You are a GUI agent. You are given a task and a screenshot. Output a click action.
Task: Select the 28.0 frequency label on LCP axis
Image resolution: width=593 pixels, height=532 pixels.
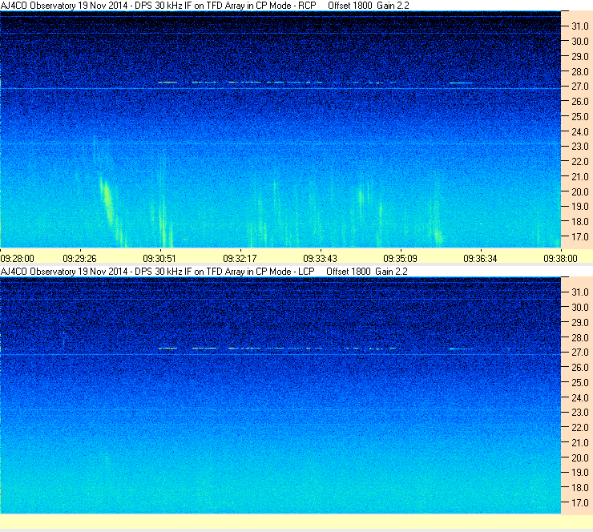pos(579,337)
